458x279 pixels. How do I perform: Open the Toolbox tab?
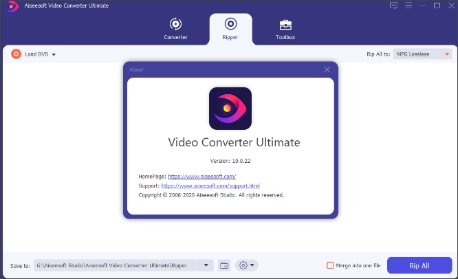pyautogui.click(x=285, y=28)
